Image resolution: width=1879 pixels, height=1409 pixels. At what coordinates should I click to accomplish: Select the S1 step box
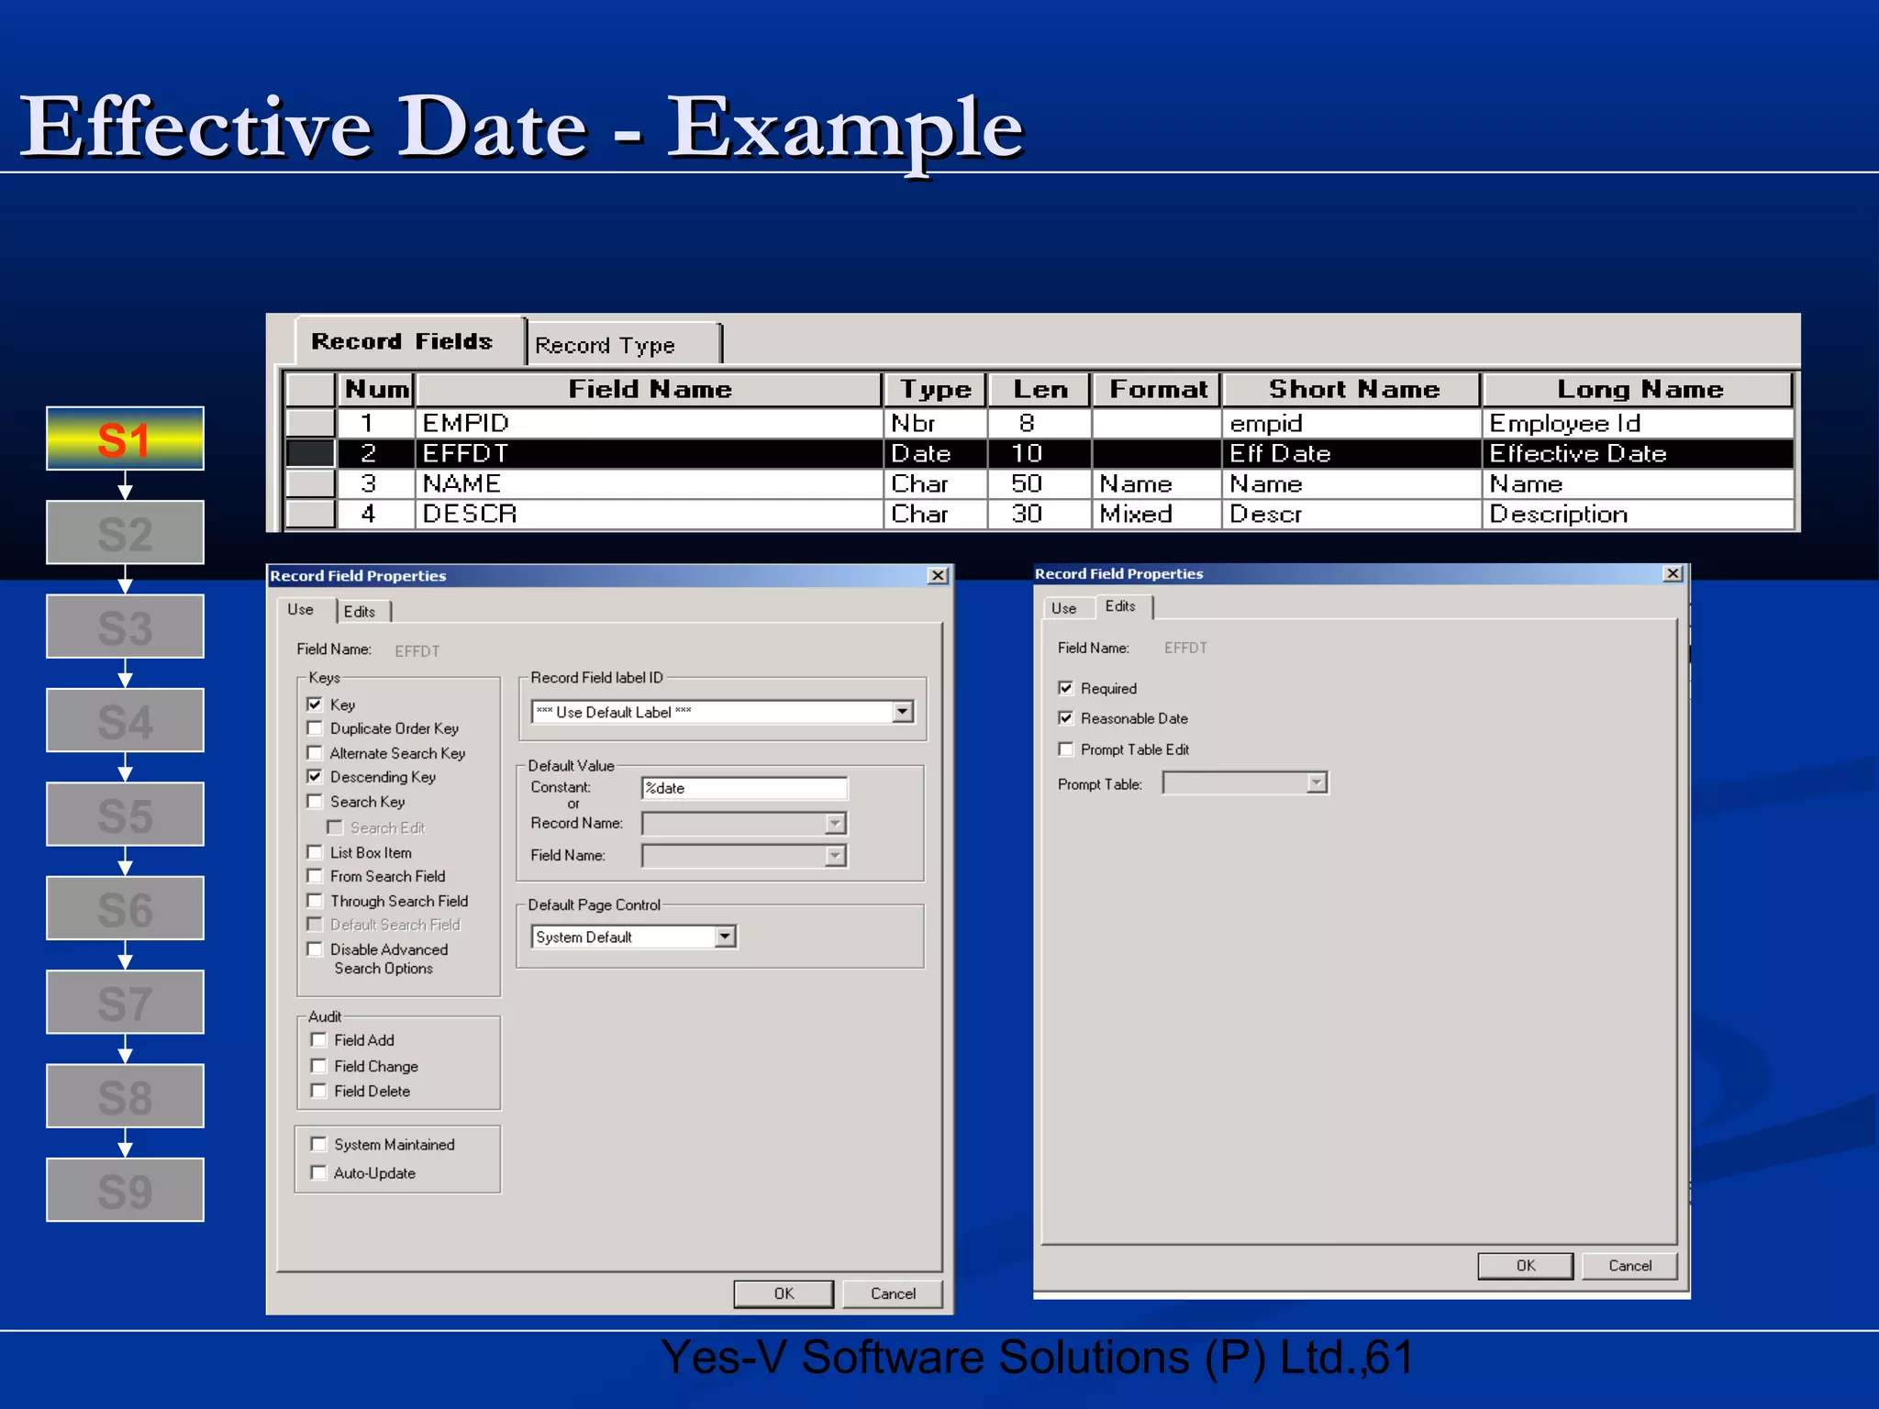(125, 438)
